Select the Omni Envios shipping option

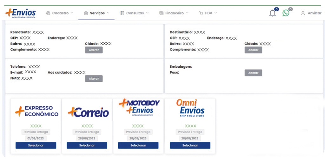[x=190, y=145]
